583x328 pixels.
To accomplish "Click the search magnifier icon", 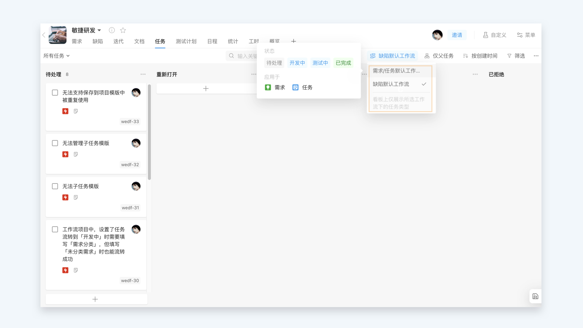I will click(231, 56).
